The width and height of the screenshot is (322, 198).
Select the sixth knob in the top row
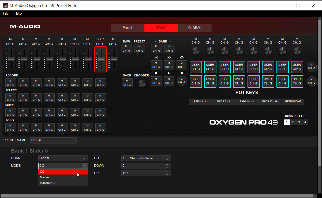click(268, 50)
